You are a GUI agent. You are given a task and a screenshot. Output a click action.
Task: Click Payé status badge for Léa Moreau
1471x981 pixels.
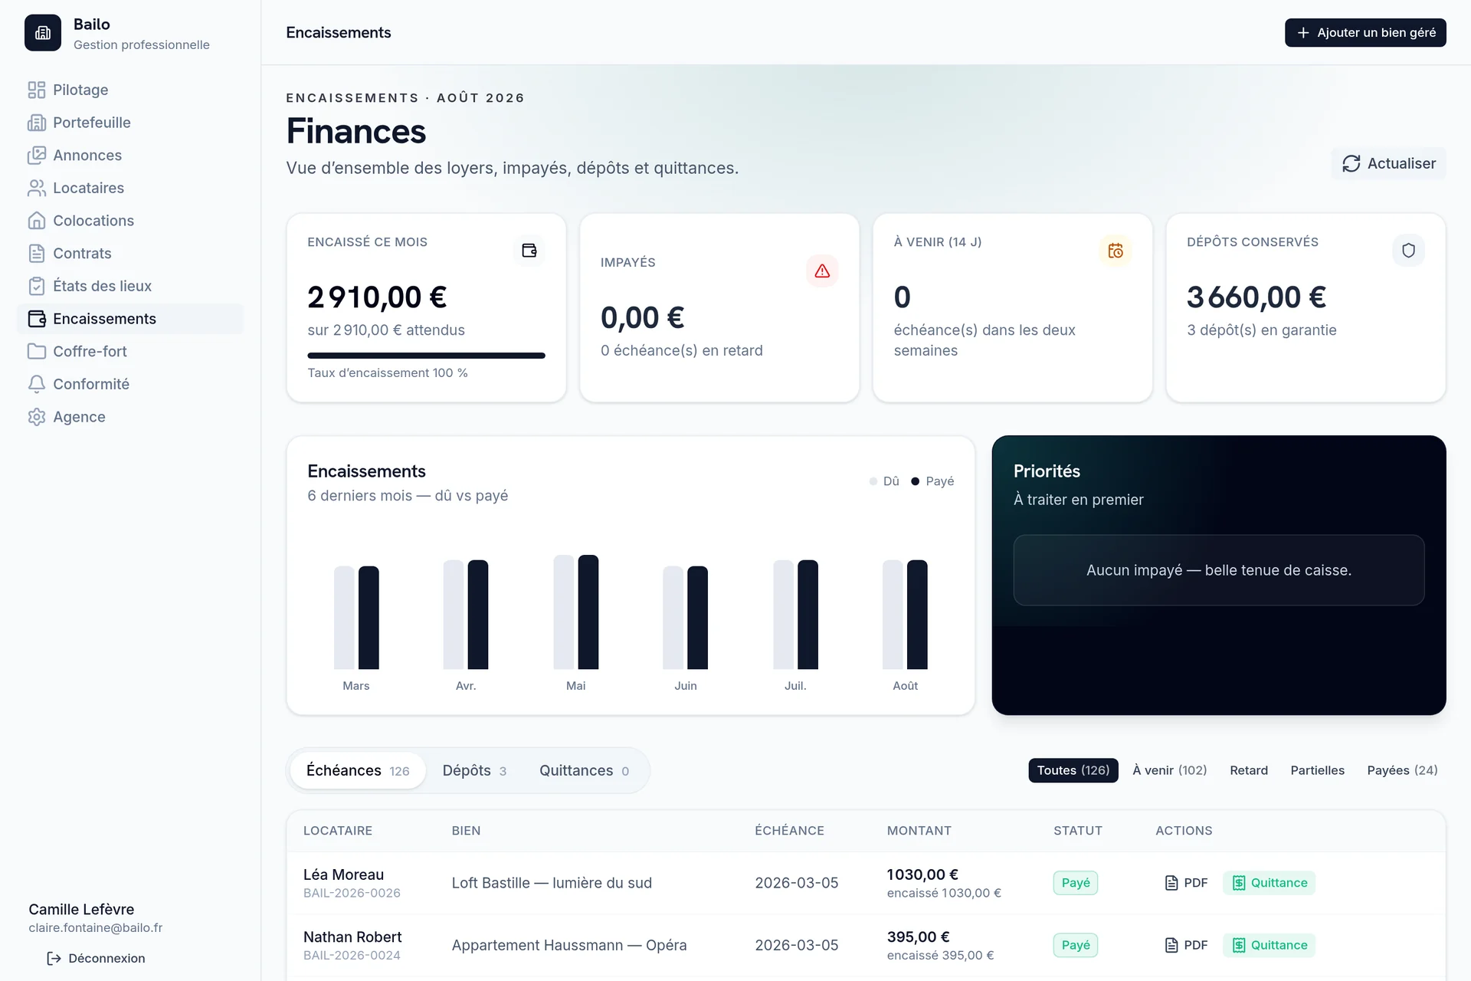(1076, 883)
